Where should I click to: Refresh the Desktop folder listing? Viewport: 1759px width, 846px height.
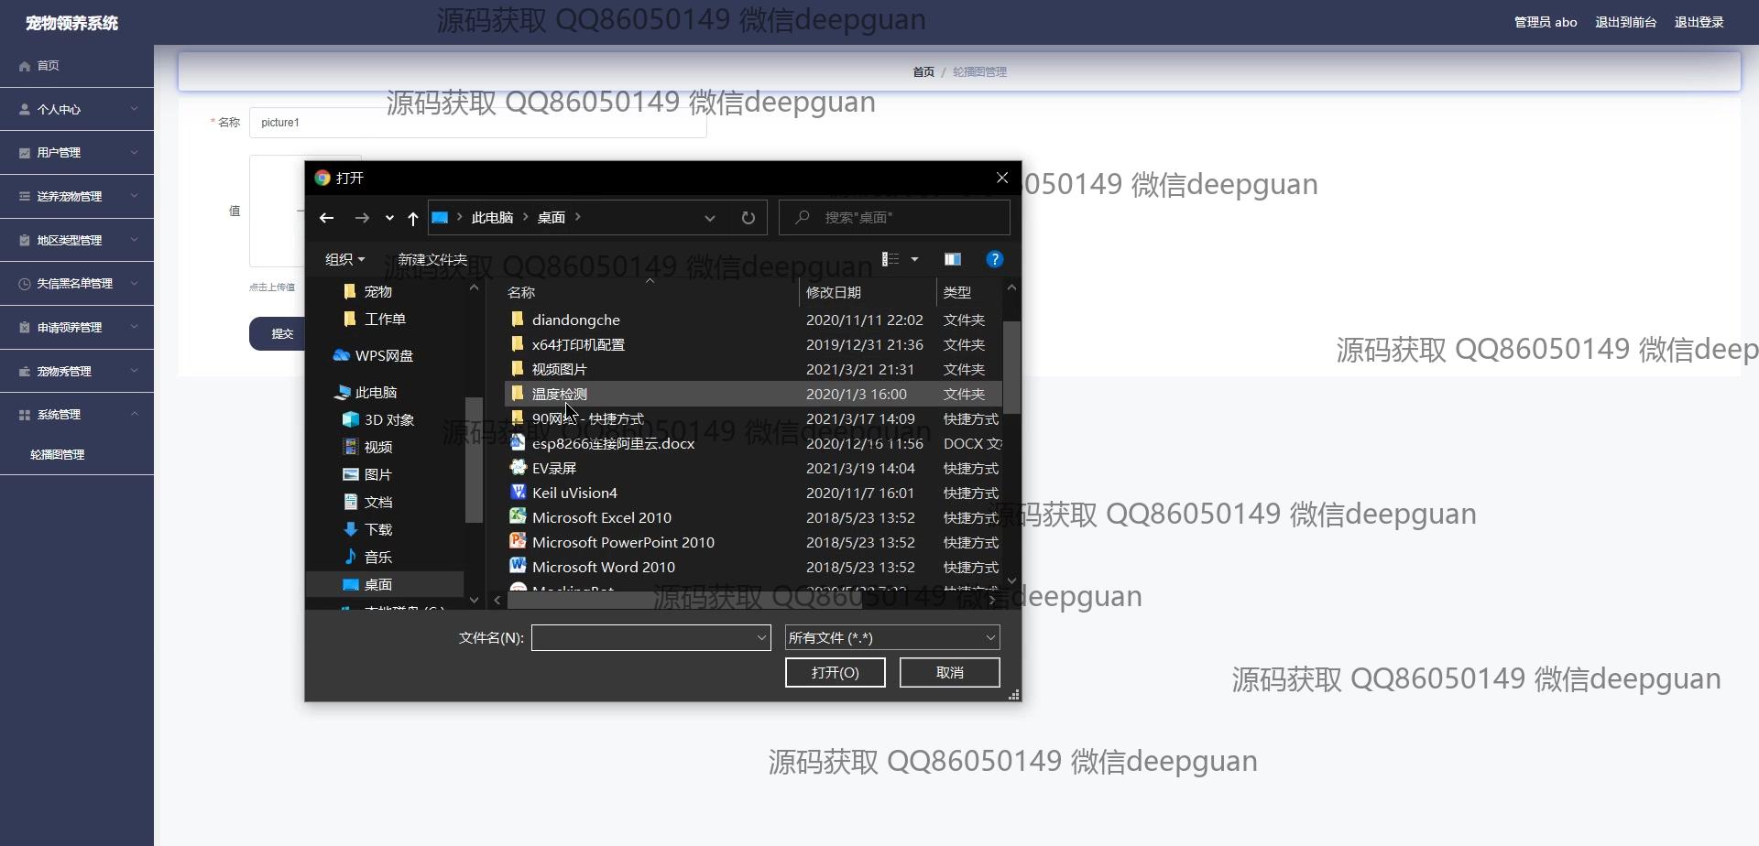point(748,218)
